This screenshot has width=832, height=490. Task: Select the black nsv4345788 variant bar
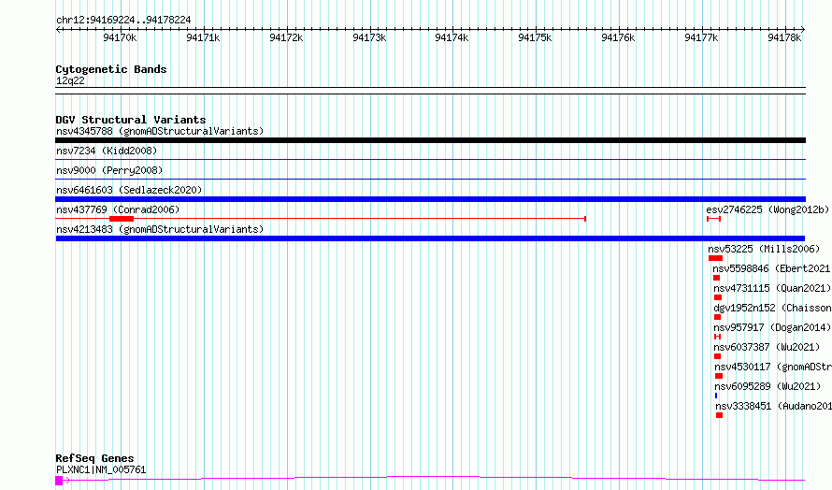click(430, 140)
